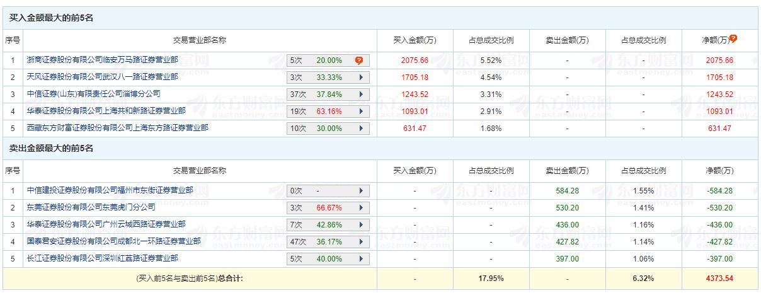Select the 1.41% sell ratio cell
761x293 pixels.
643,208
